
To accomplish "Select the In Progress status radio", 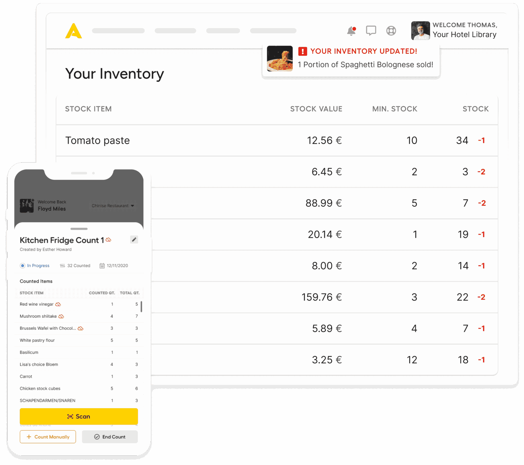I will pyautogui.click(x=23, y=266).
